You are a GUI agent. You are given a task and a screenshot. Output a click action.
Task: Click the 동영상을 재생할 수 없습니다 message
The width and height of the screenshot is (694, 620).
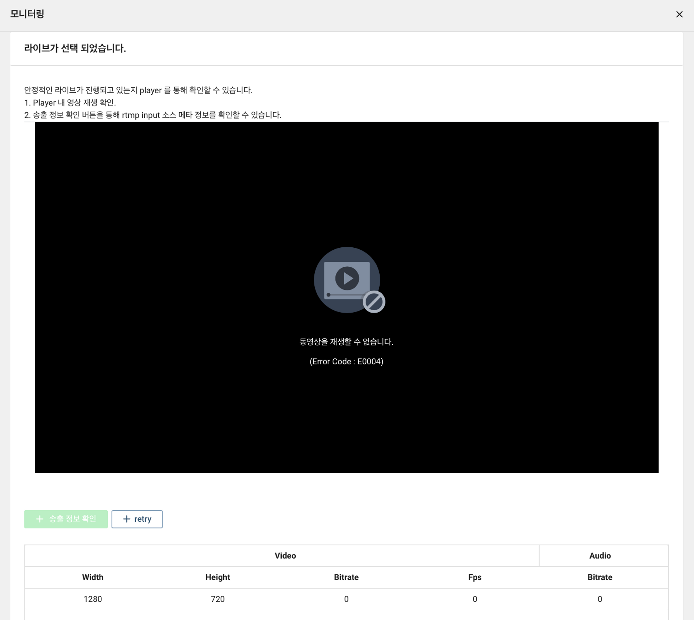(x=346, y=342)
